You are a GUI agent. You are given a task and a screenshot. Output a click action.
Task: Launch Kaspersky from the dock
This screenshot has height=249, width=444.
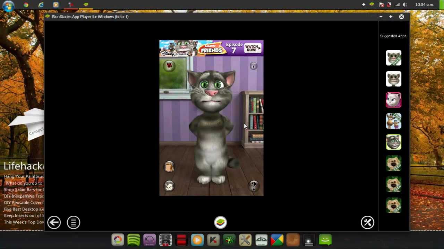[x=213, y=240]
